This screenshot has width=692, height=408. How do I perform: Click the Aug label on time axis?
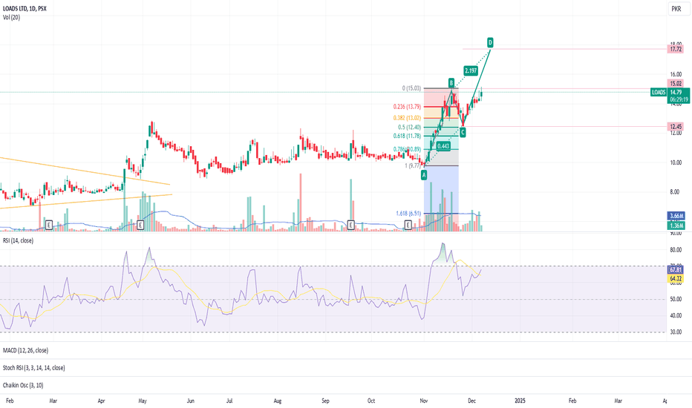278,401
